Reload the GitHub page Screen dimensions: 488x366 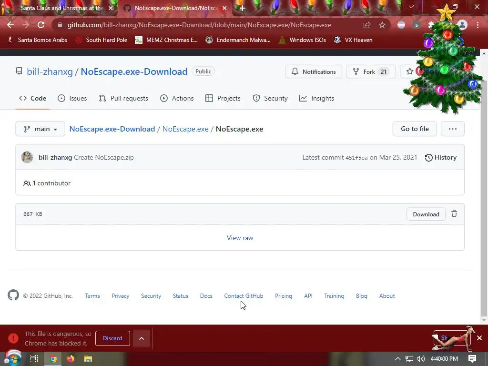click(x=41, y=25)
